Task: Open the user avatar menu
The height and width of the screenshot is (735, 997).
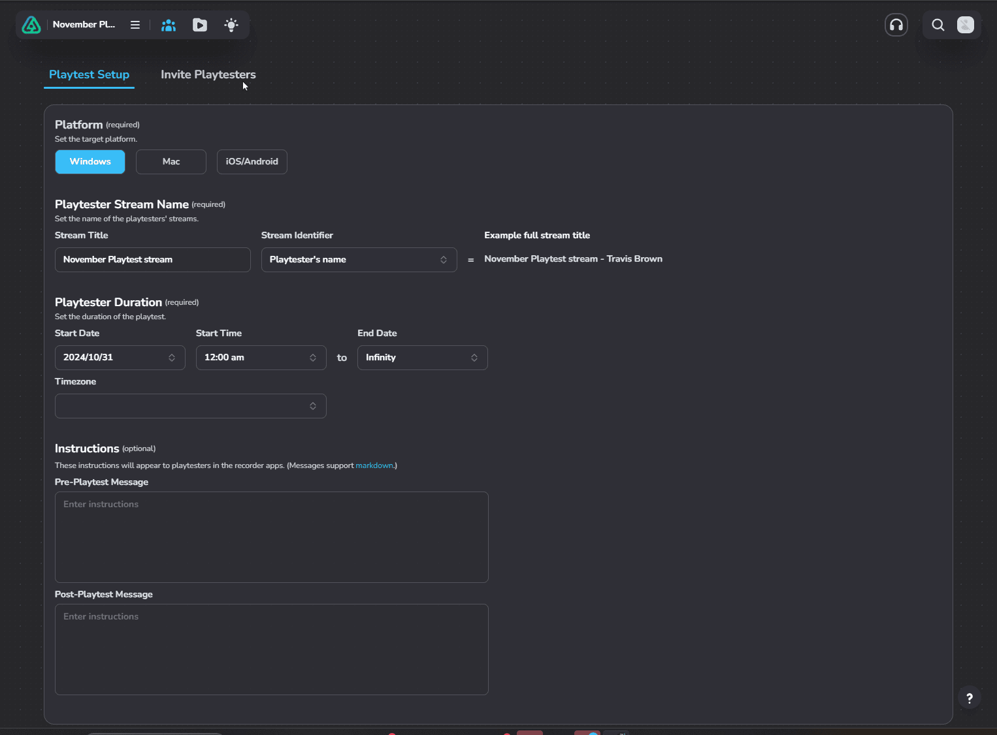Action: [966, 25]
